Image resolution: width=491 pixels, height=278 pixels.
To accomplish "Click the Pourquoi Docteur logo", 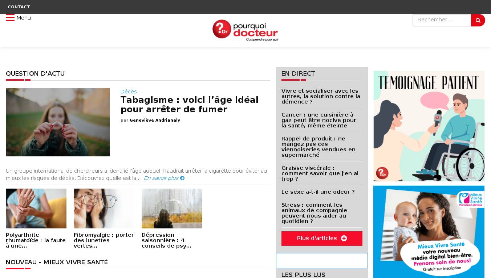I will pyautogui.click(x=245, y=30).
